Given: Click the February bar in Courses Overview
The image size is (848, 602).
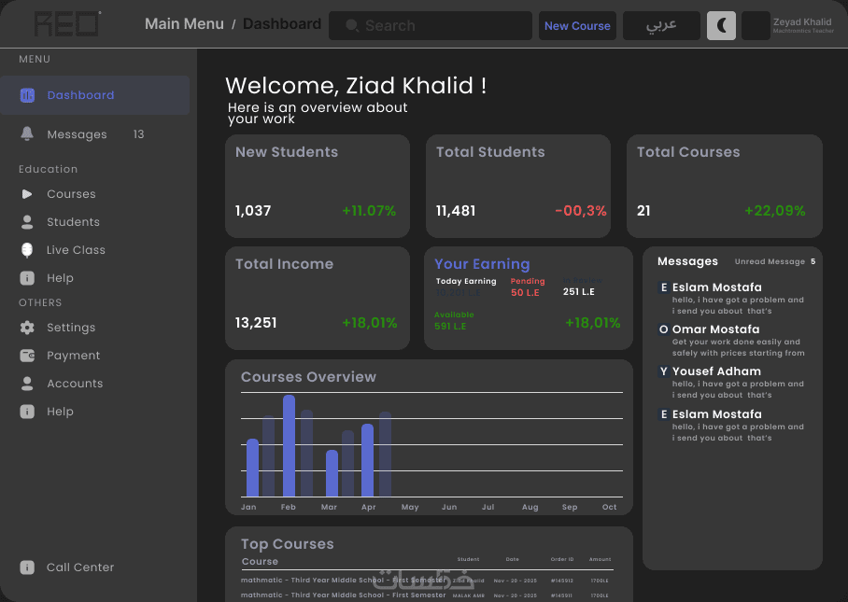Looking at the screenshot, I should [290, 446].
